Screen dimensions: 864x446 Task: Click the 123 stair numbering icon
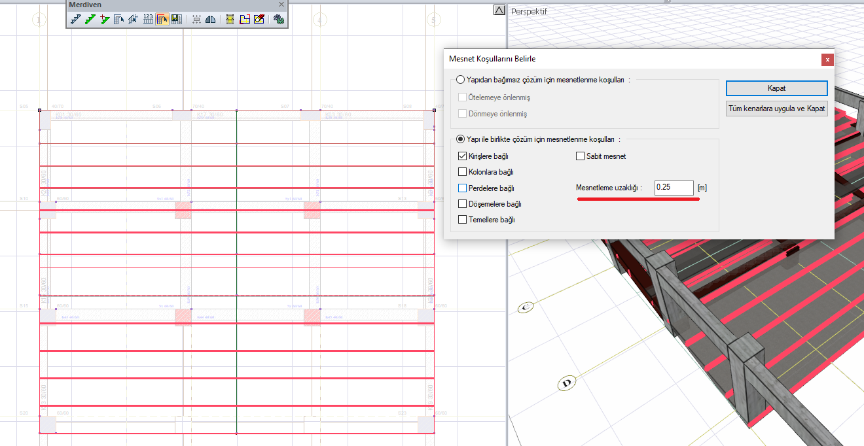tap(147, 20)
